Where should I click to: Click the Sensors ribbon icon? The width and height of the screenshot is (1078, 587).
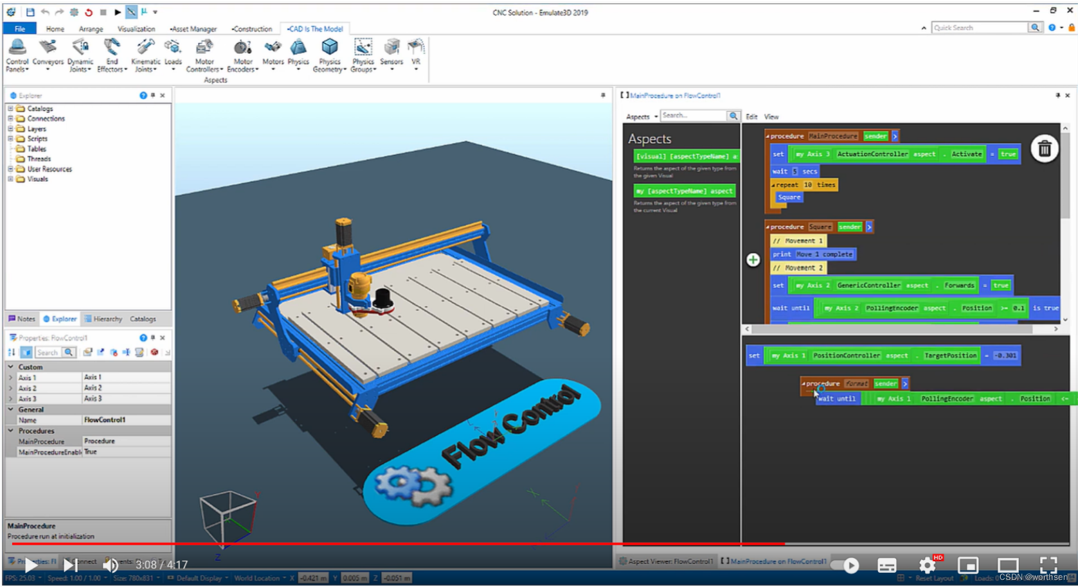point(391,54)
